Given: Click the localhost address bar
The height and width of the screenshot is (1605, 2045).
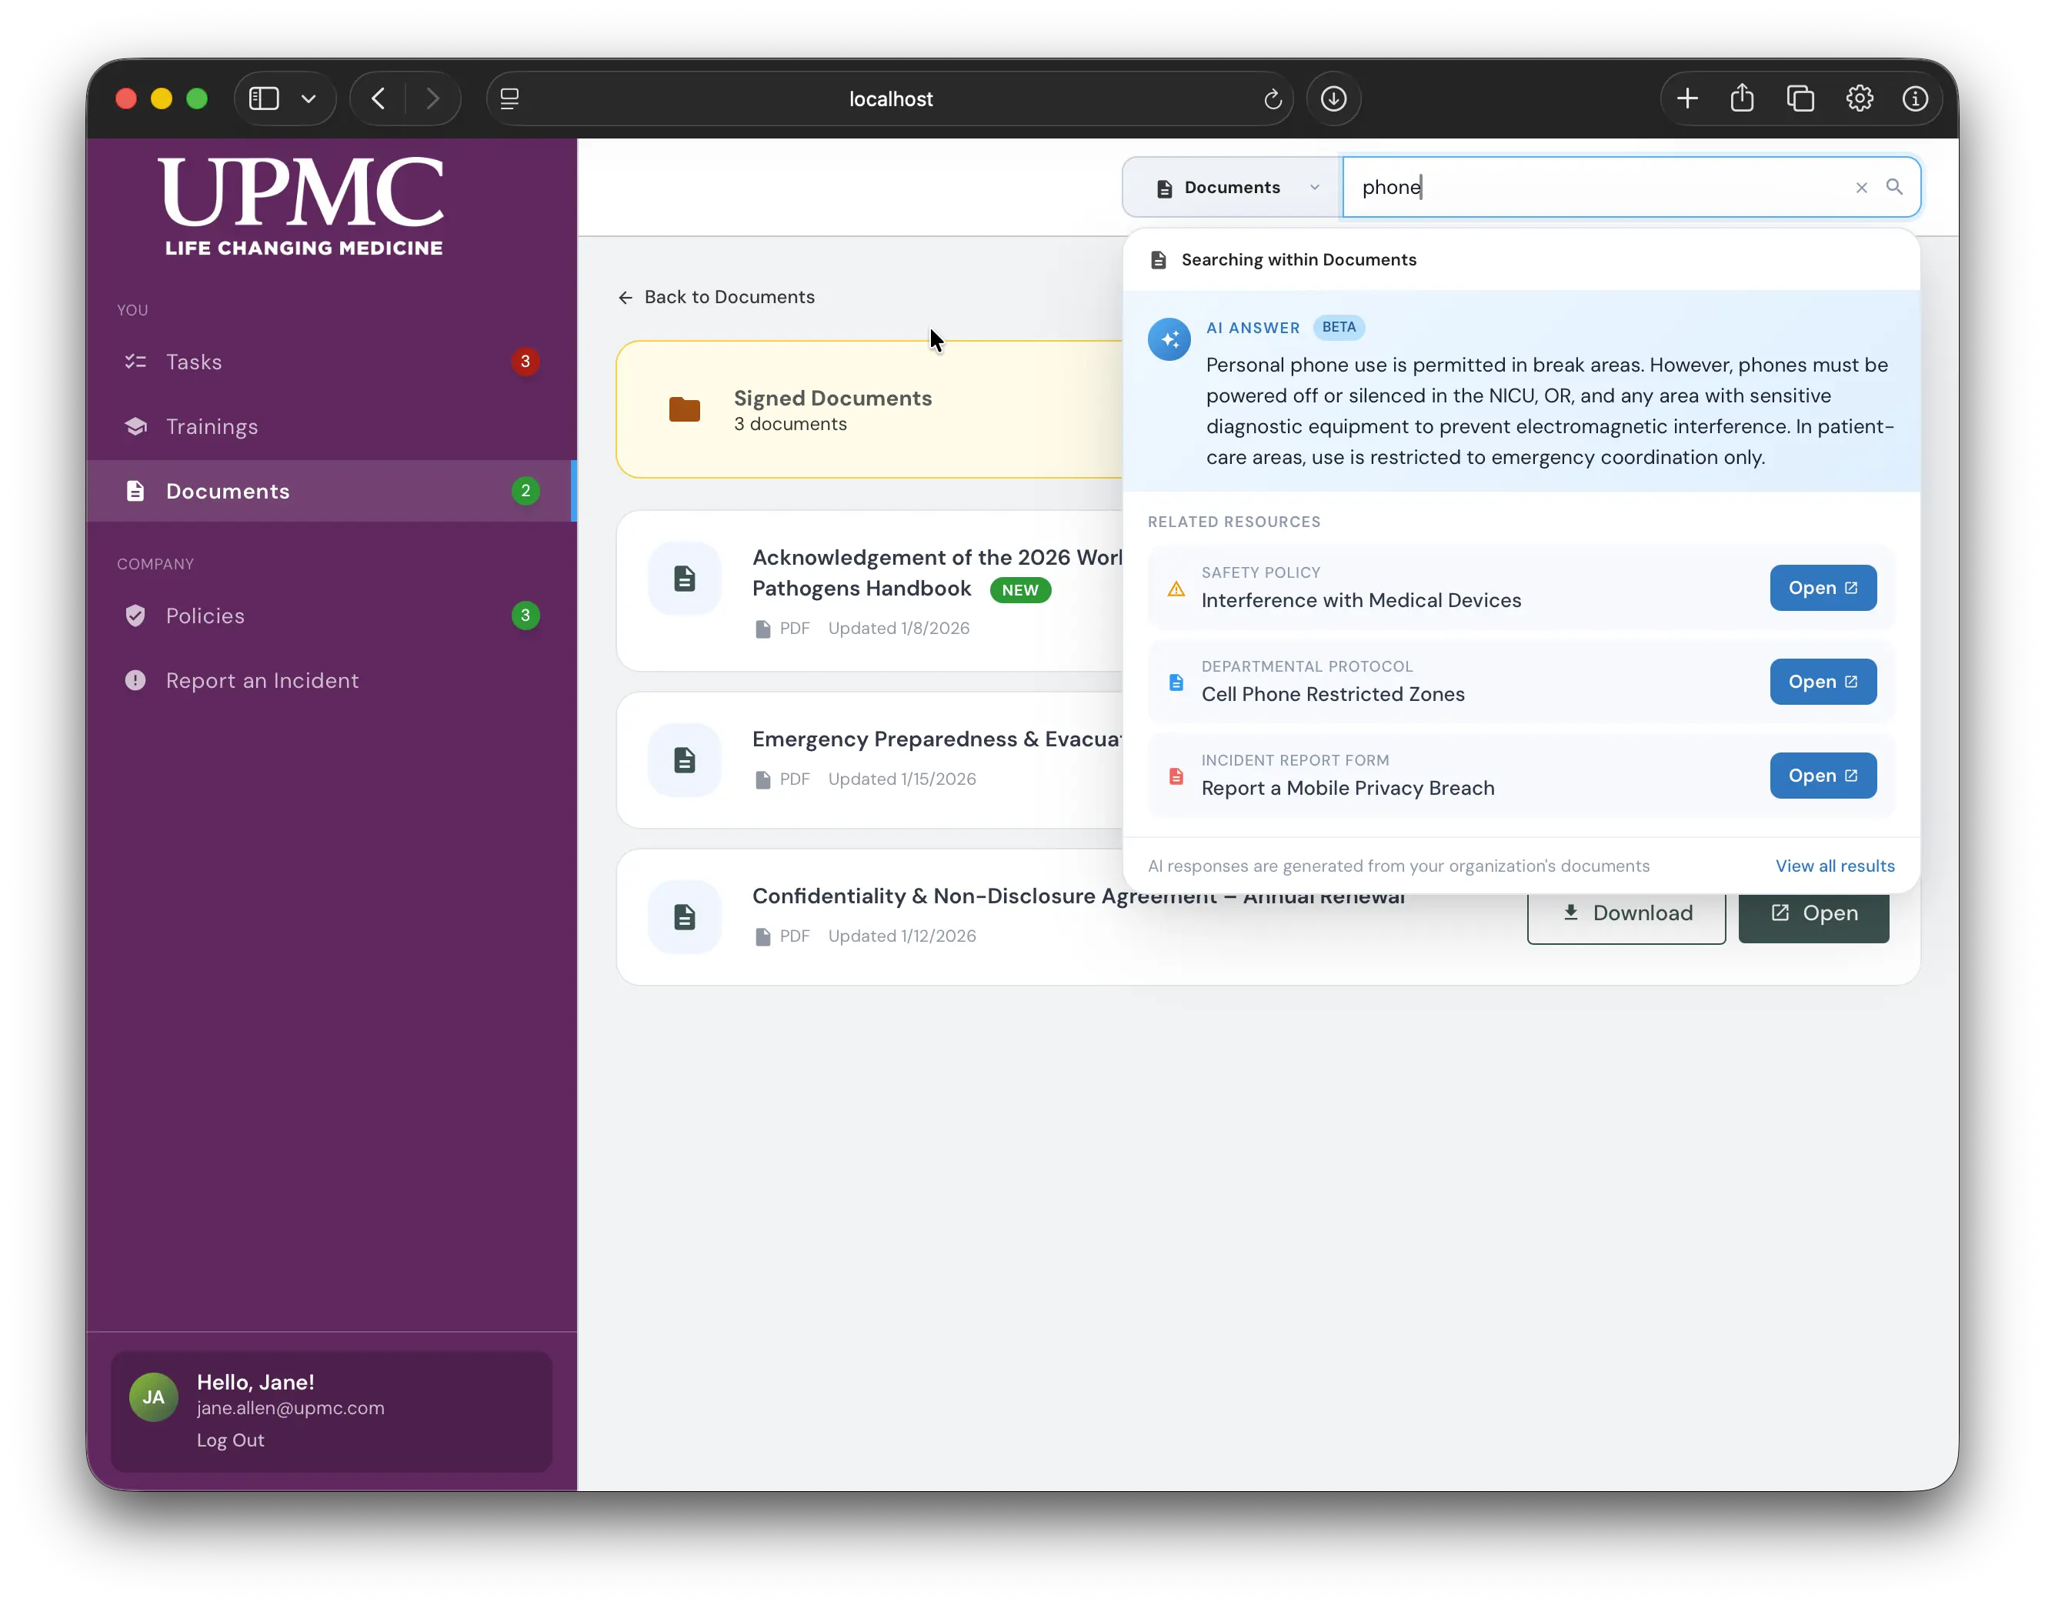Looking at the screenshot, I should [x=890, y=98].
